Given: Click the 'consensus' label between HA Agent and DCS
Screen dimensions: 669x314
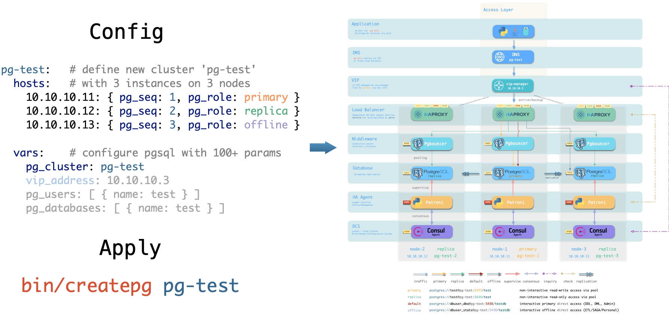Looking at the screenshot, I should 420,216.
